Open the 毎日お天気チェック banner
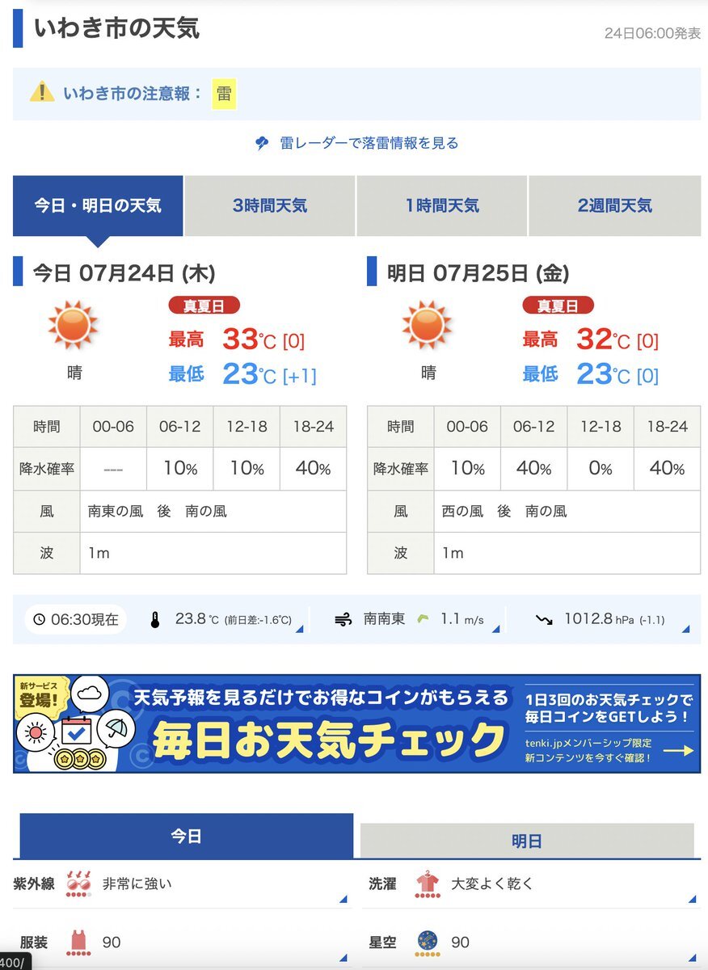This screenshot has height=970, width=708. (x=356, y=723)
